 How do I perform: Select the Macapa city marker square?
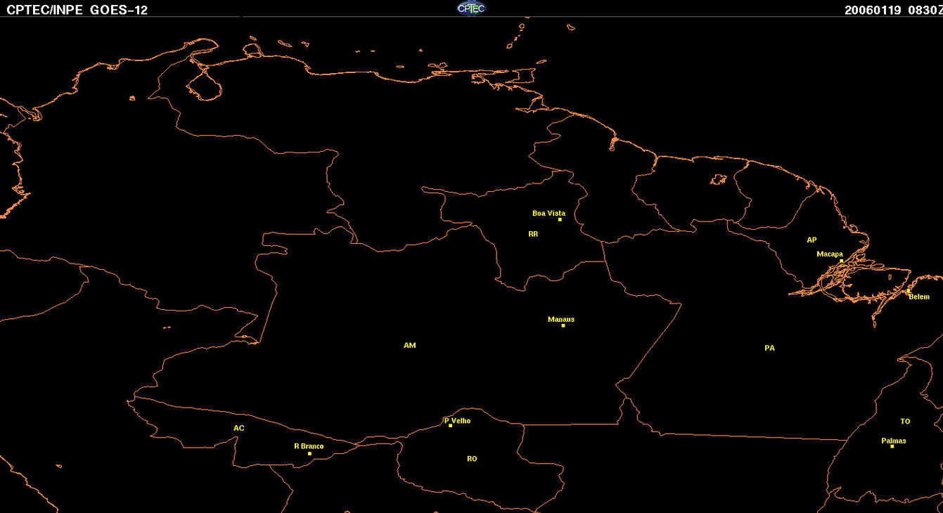(841, 261)
